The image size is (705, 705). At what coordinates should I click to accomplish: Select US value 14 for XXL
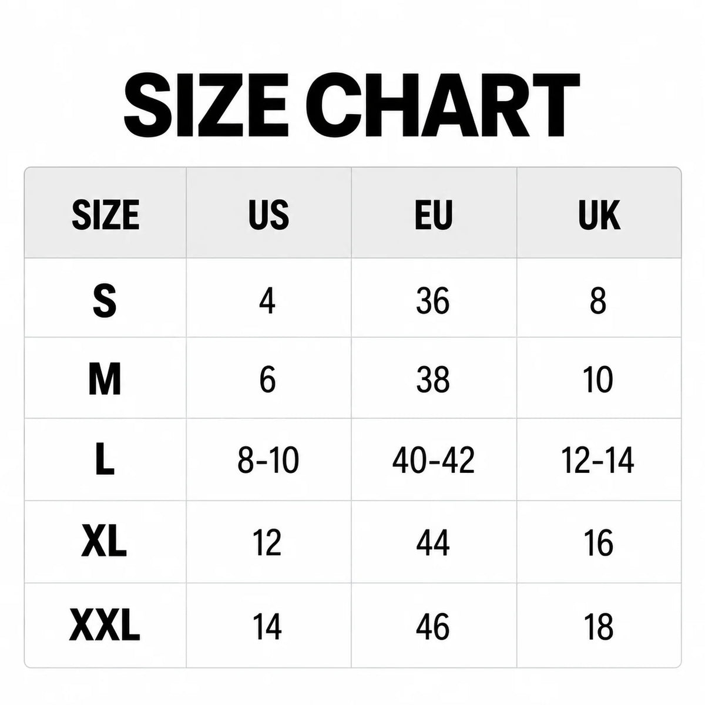click(267, 626)
